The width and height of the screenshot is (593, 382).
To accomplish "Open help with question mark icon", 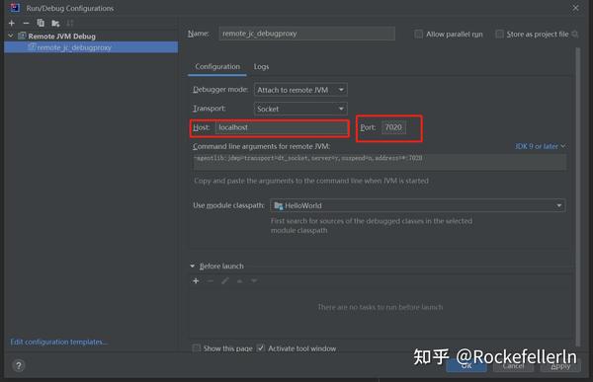I will 19,365.
